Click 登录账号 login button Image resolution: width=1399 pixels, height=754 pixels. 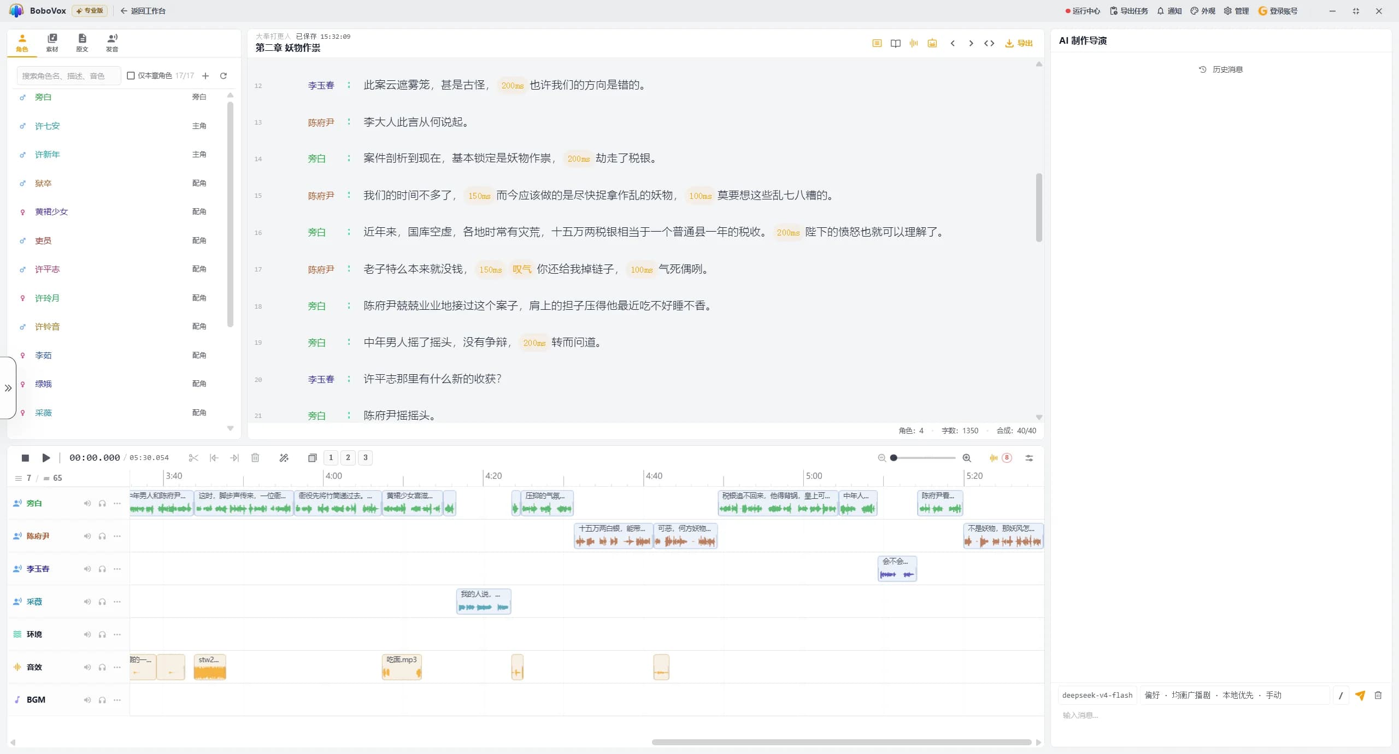coord(1278,11)
